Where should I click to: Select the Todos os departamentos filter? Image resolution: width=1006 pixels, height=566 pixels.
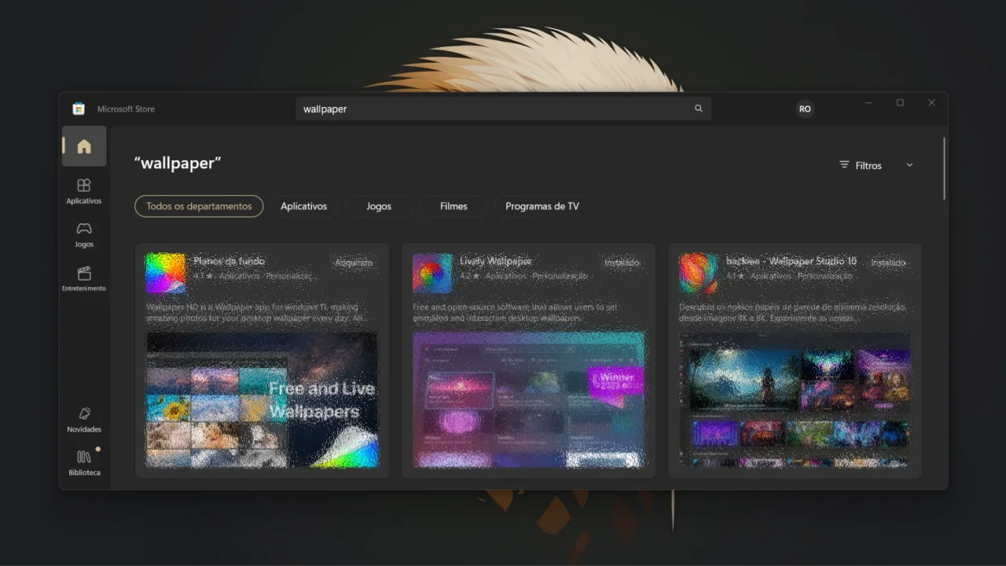tap(199, 206)
